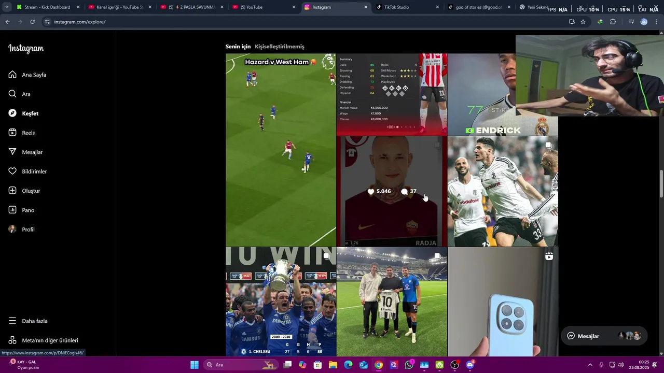Click the Instagram logo in the sidebar

[26, 49]
